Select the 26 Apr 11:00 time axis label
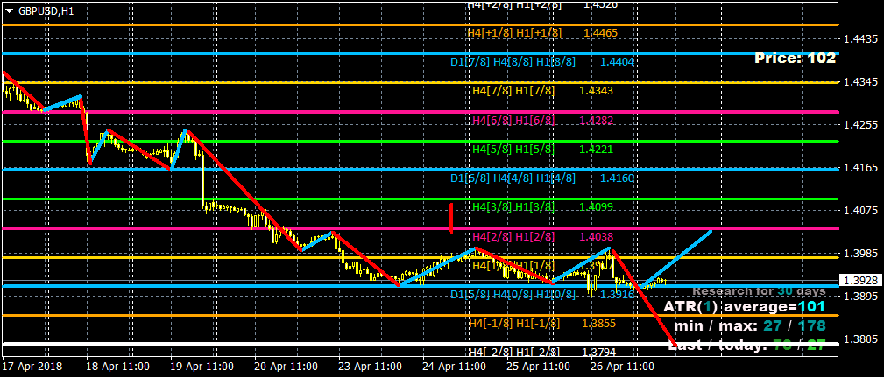Image resolution: width=884 pixels, height=377 pixels. click(x=623, y=366)
